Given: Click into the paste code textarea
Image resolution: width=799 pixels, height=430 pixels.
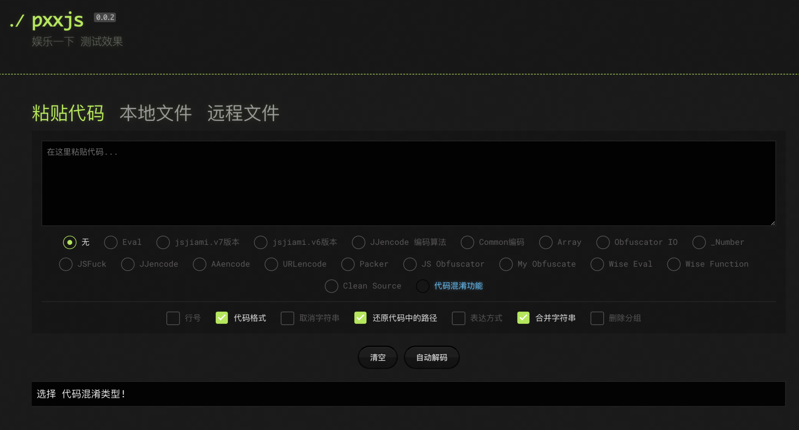Looking at the screenshot, I should click(x=408, y=183).
